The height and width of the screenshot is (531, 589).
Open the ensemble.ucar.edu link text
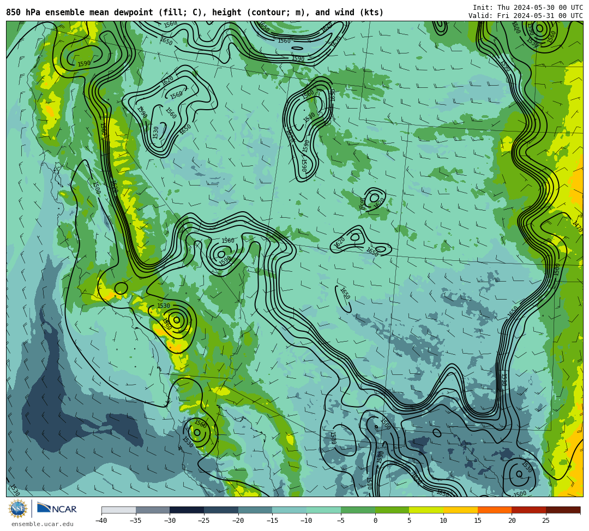[43, 524]
